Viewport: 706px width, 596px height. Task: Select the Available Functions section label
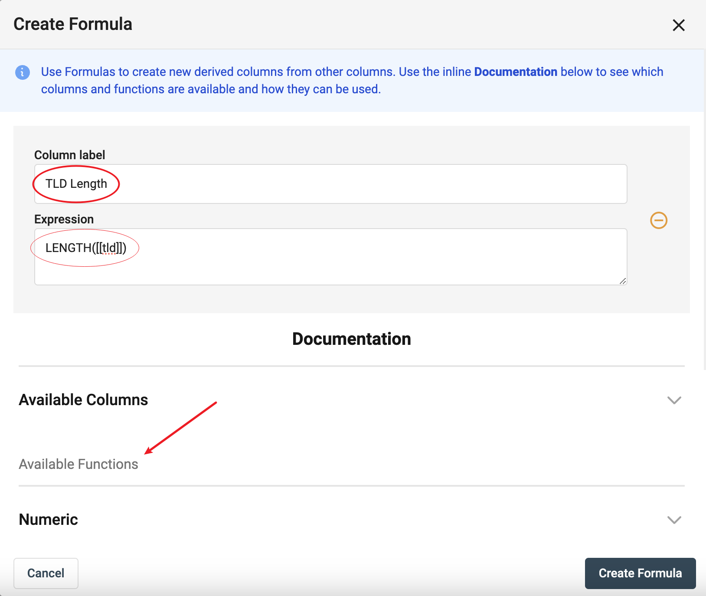[x=78, y=464]
